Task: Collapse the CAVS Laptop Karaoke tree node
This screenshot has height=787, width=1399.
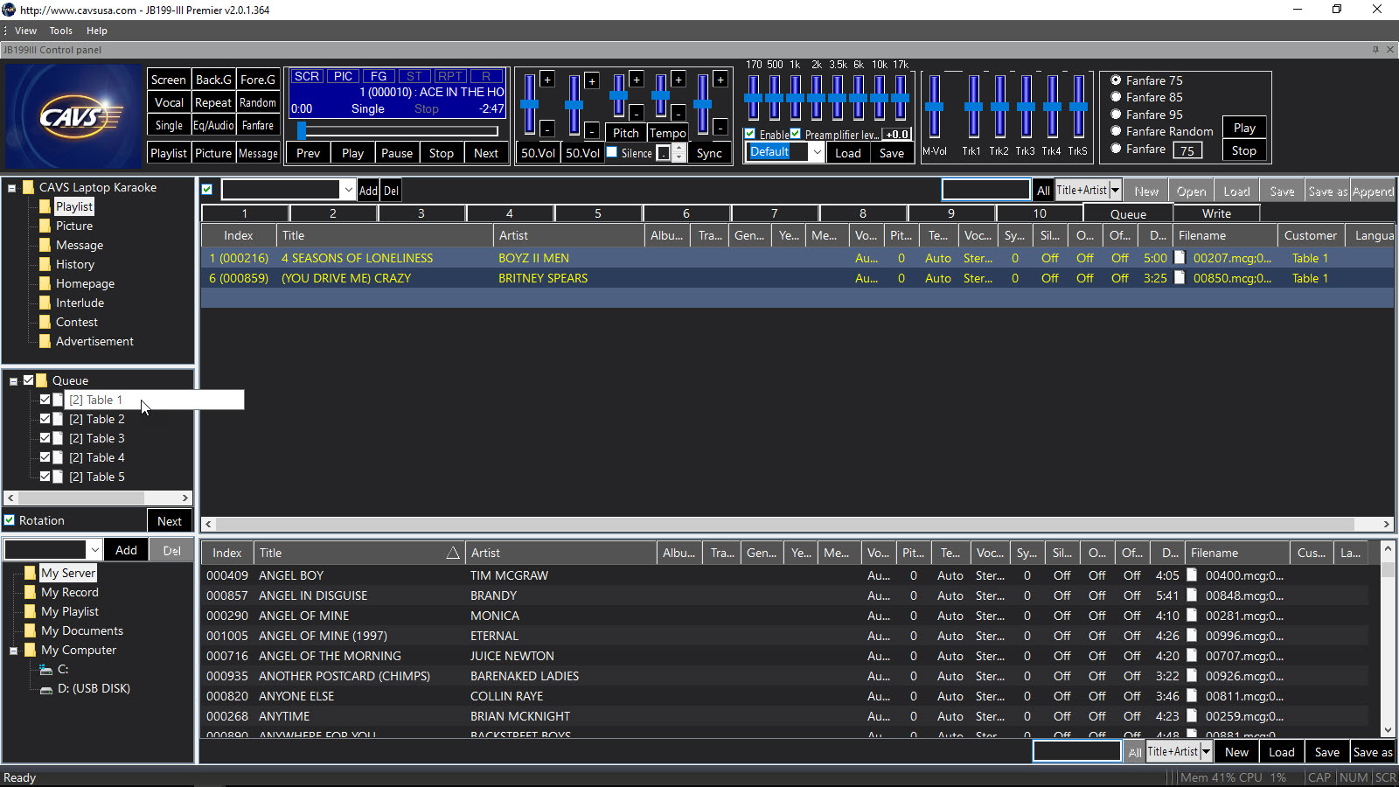Action: pos(12,188)
